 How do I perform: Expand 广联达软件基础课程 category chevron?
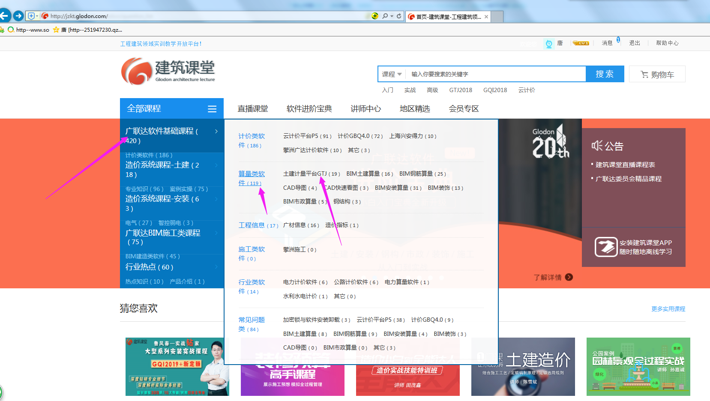(x=216, y=131)
